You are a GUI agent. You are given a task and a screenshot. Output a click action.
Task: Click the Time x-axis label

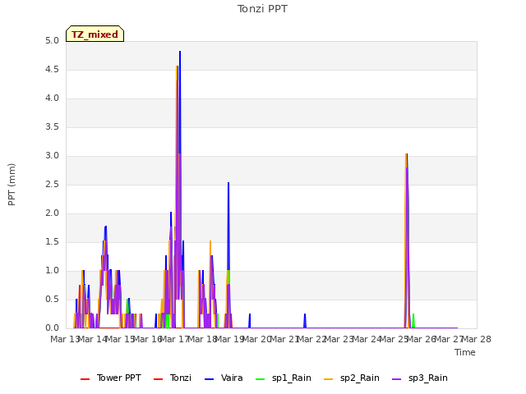(x=465, y=352)
